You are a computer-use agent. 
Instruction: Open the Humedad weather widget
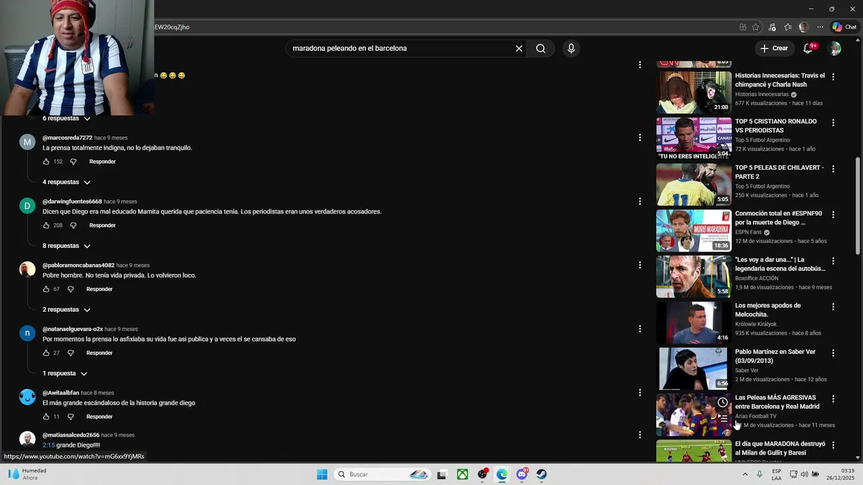27,474
